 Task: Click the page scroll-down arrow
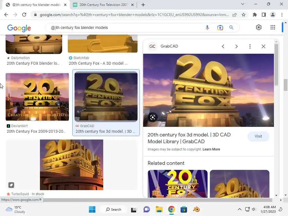coord(285,195)
